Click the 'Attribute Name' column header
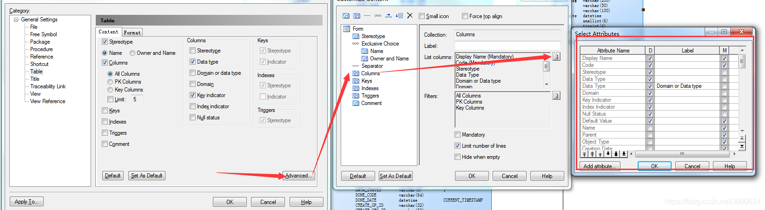The image size is (765, 210). [x=613, y=50]
